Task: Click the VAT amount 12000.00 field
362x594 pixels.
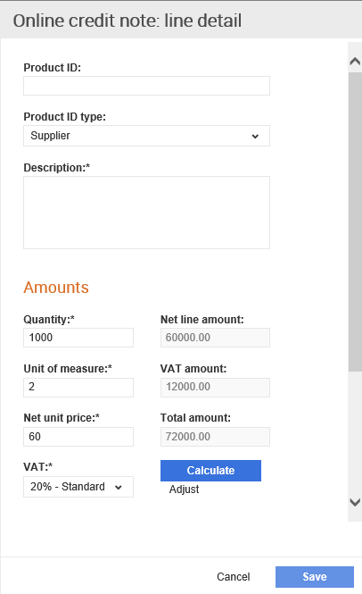Action: 215,387
